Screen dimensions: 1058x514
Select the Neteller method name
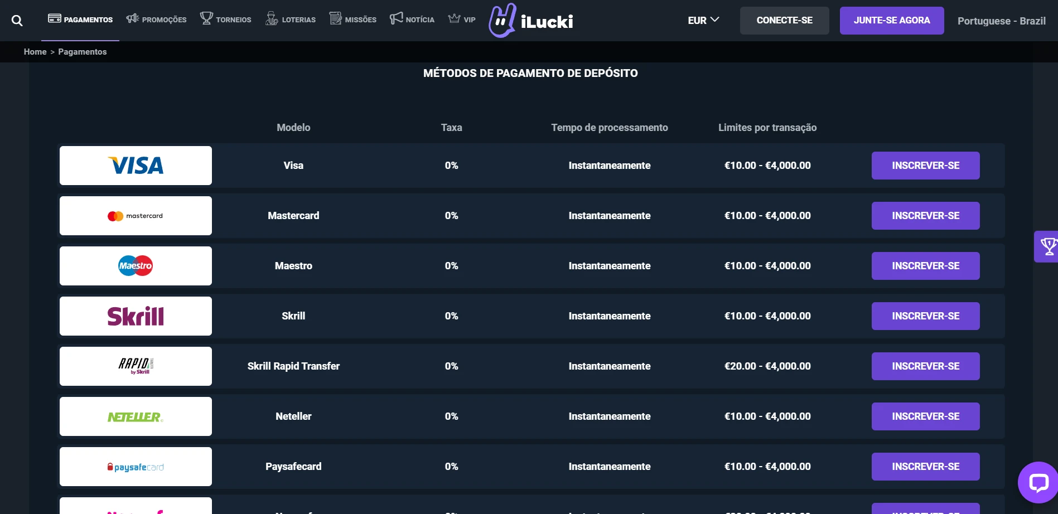(x=293, y=416)
